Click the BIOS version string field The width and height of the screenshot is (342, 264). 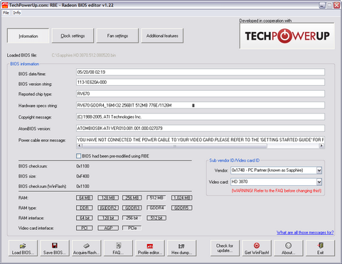pyautogui.click(x=201, y=82)
